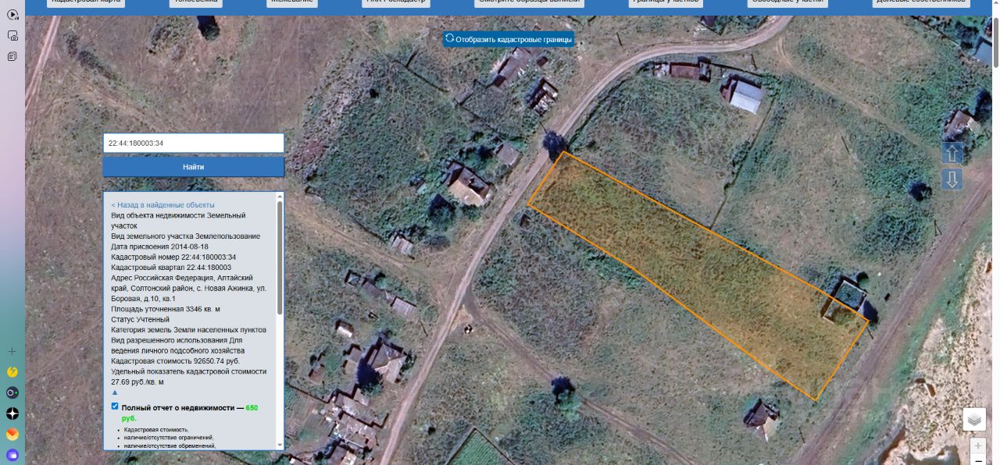Click Категория земель Земли населенных пунктов
The height and width of the screenshot is (465, 1000).
pyautogui.click(x=188, y=330)
